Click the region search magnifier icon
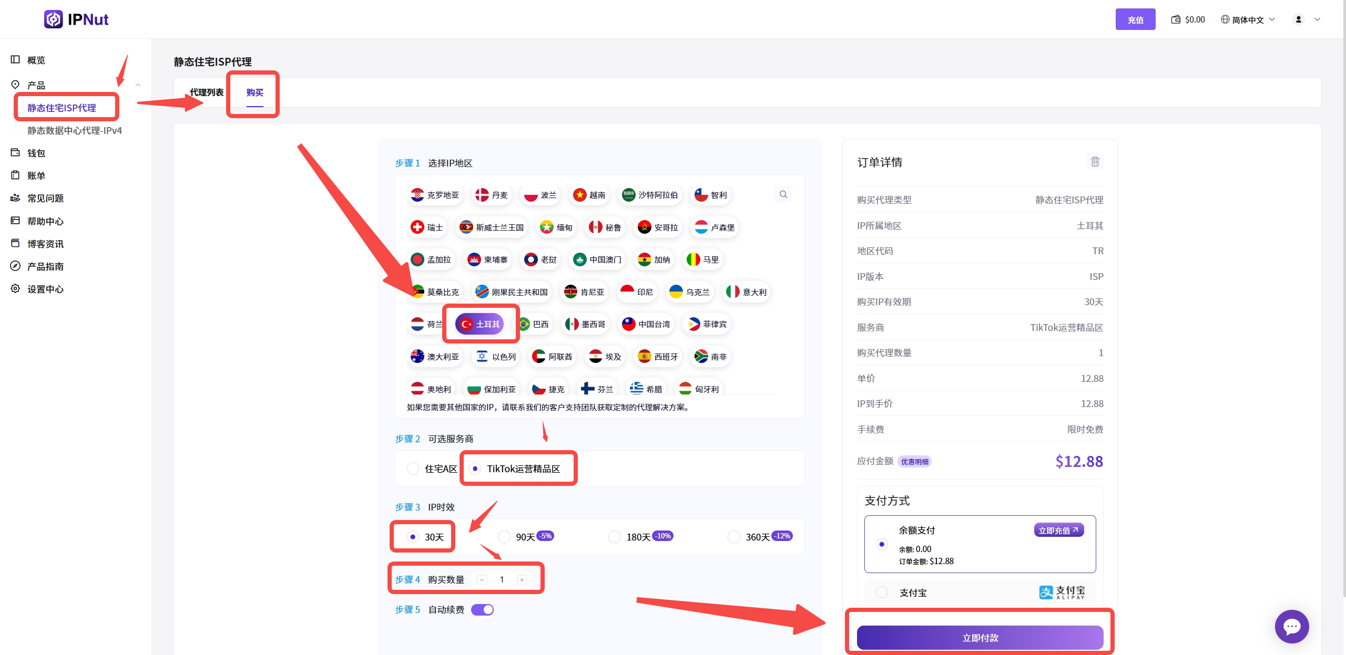 click(x=783, y=194)
